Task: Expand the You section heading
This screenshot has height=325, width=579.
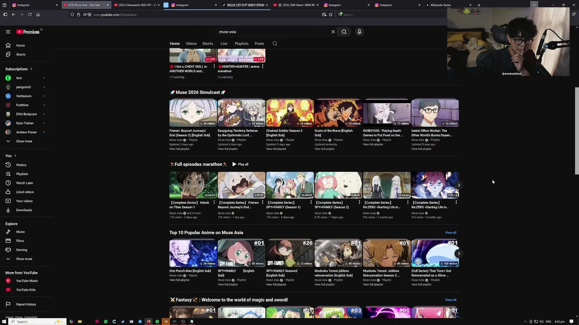Action: point(11,156)
